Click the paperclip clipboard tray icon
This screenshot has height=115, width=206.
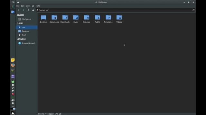(x=13, y=88)
